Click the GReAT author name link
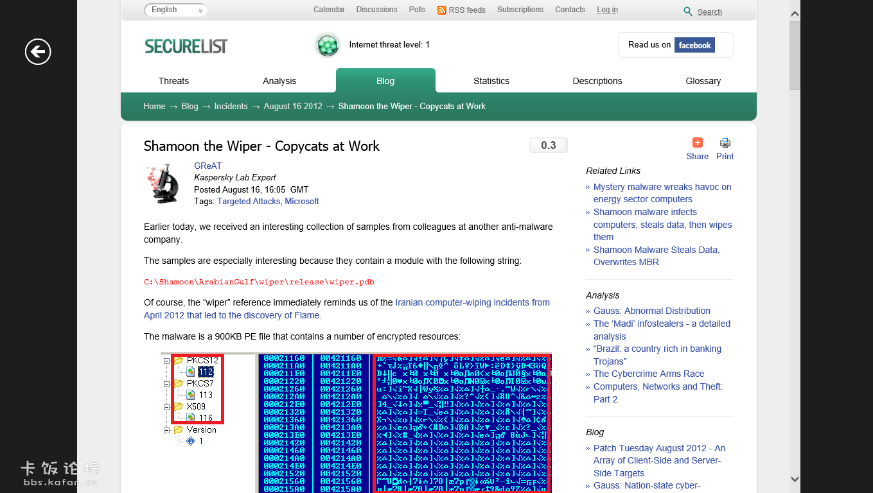Viewport: 873px width, 493px height. click(208, 166)
